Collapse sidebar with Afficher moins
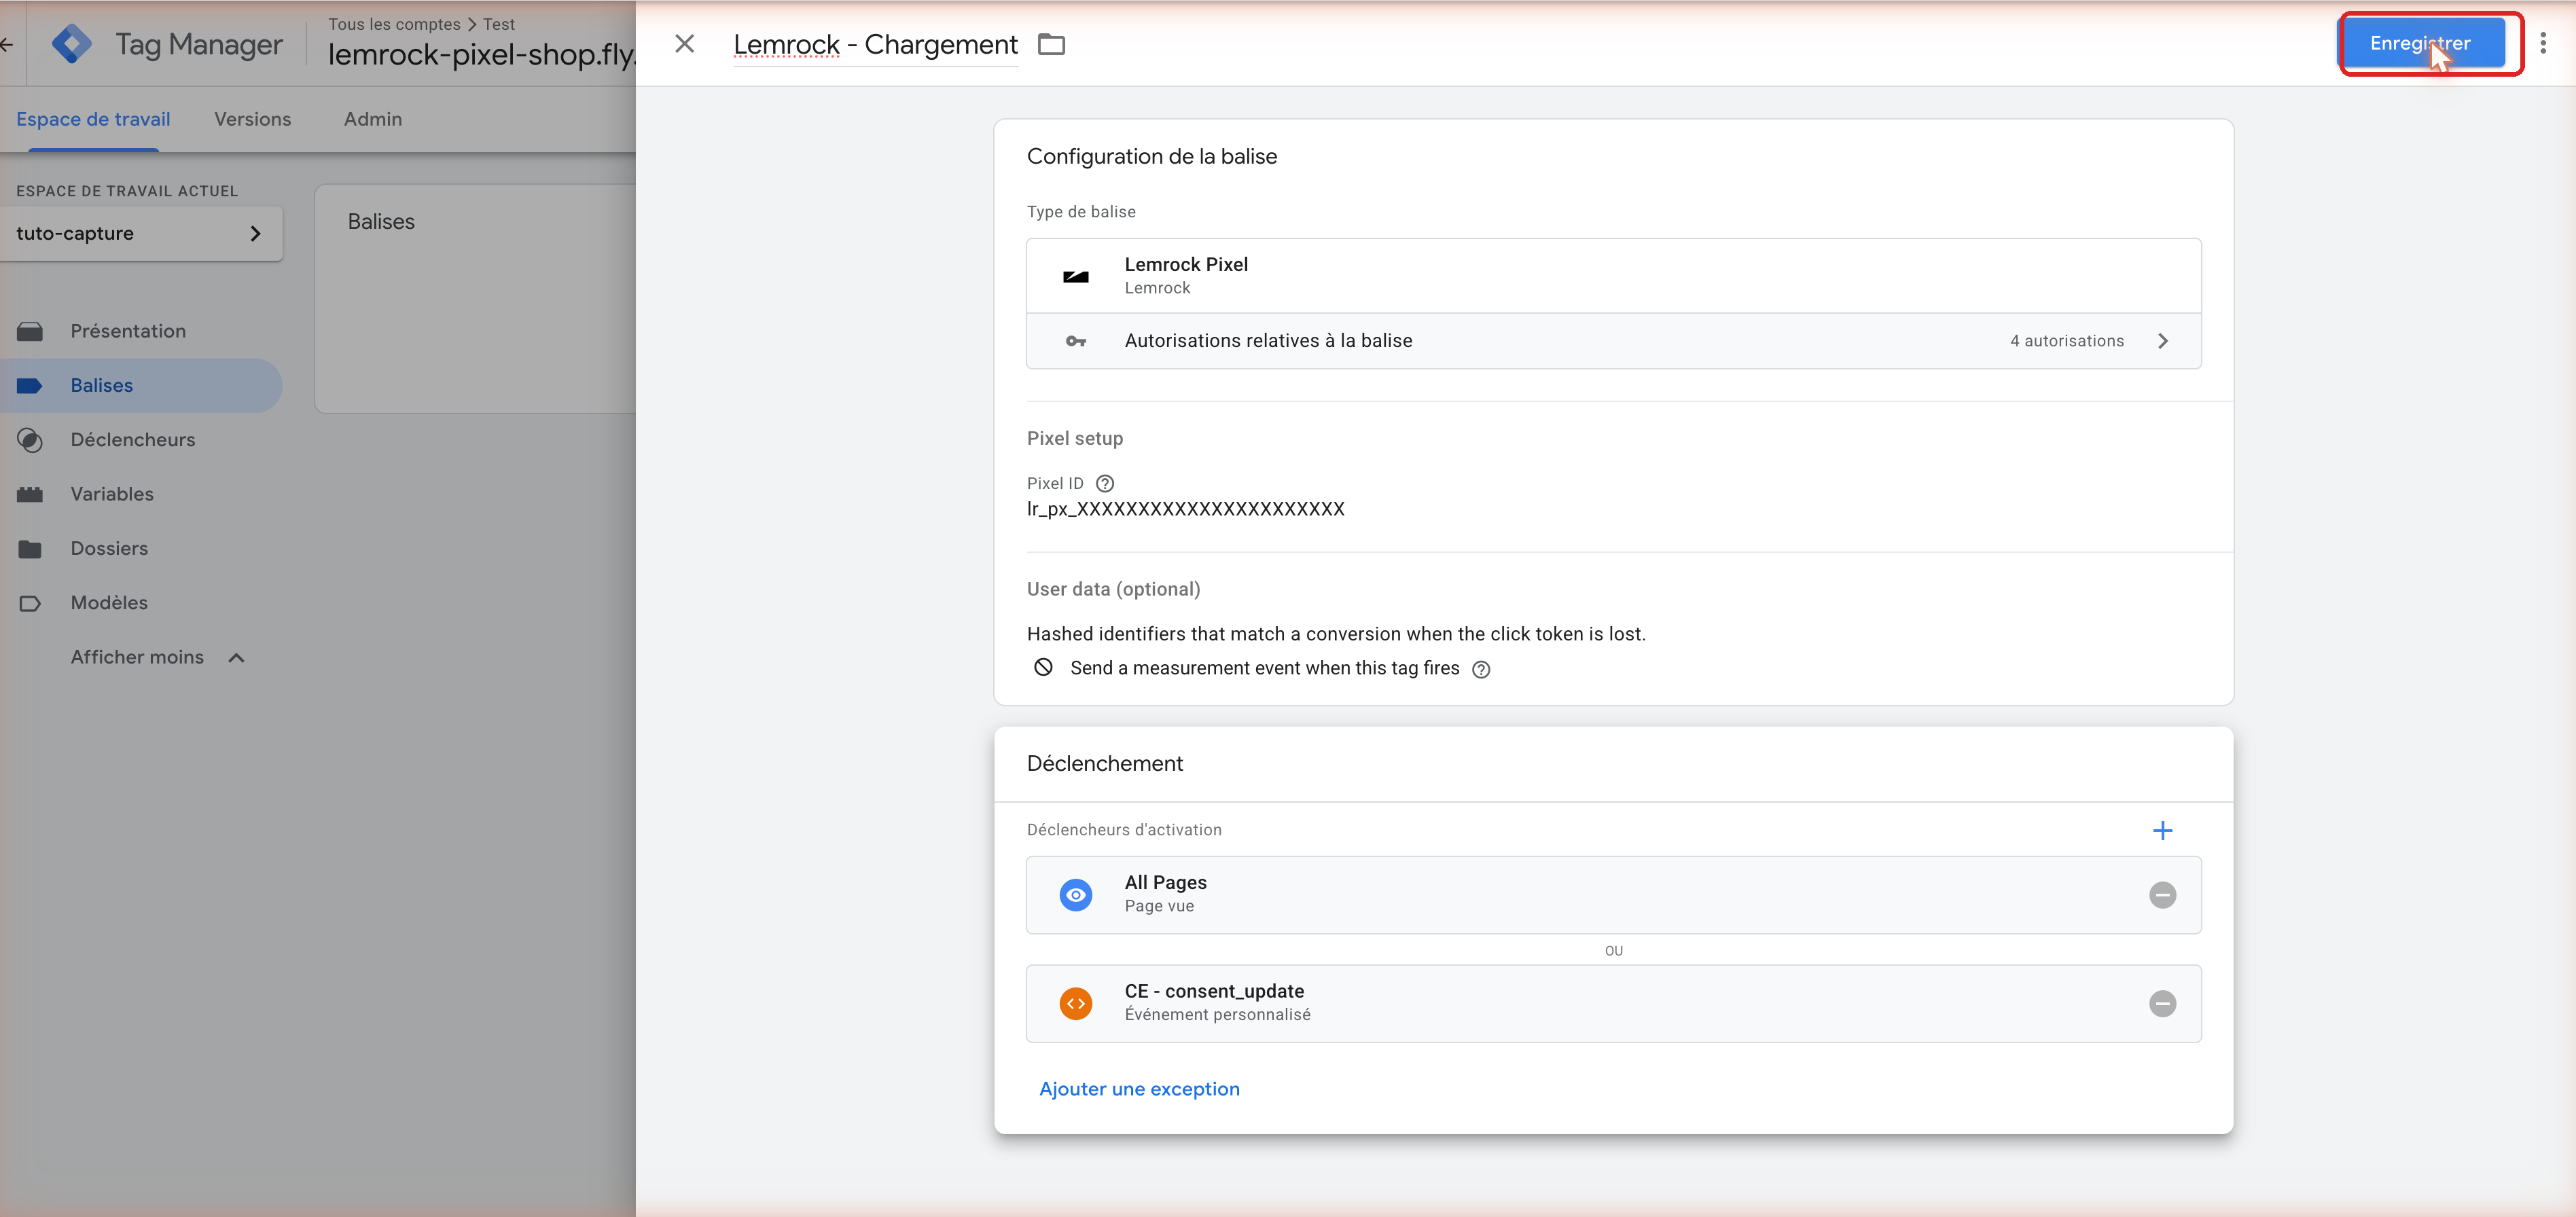The width and height of the screenshot is (2576, 1217). pyautogui.click(x=157, y=658)
